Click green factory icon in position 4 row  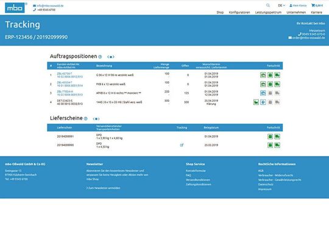click(256, 102)
